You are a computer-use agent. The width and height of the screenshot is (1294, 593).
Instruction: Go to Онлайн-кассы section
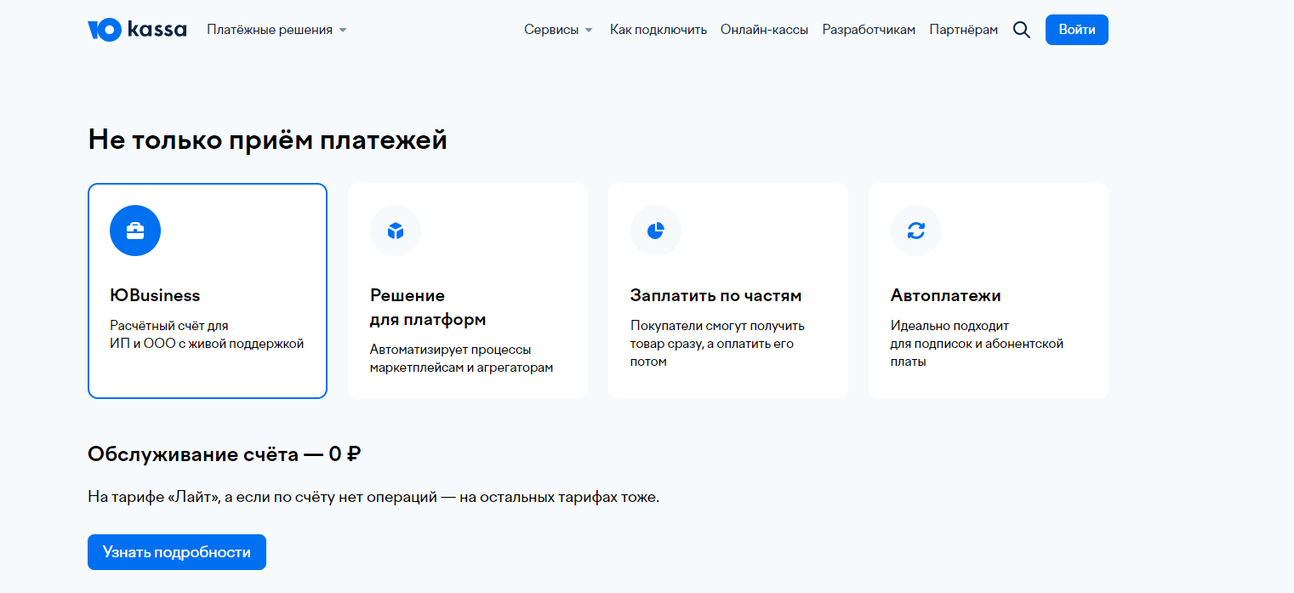click(764, 30)
